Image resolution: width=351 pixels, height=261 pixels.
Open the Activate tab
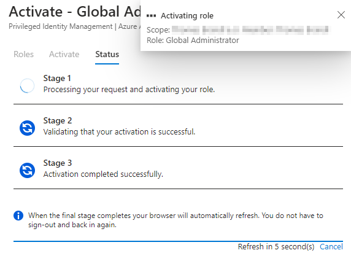coord(64,54)
